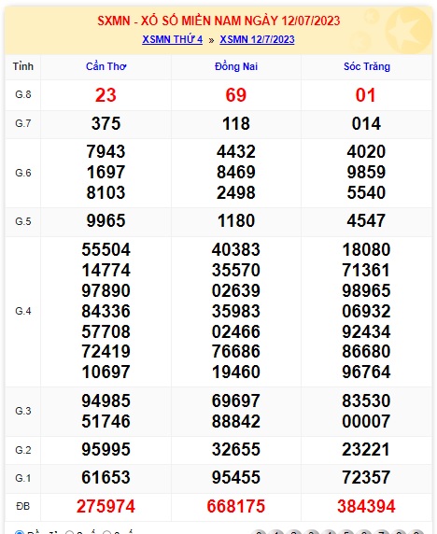
Task: Click the G.7 number 014
Action: coord(366,123)
